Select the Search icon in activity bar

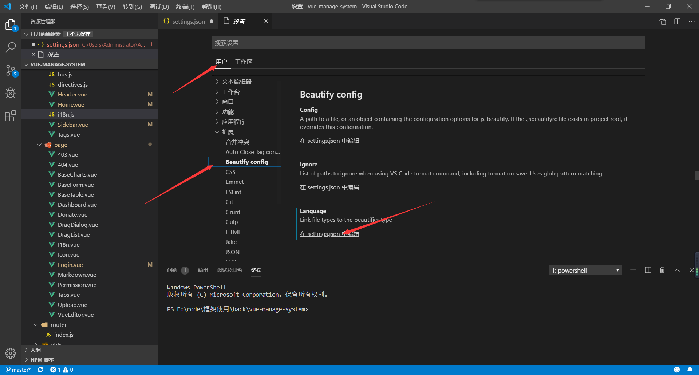pyautogui.click(x=11, y=47)
